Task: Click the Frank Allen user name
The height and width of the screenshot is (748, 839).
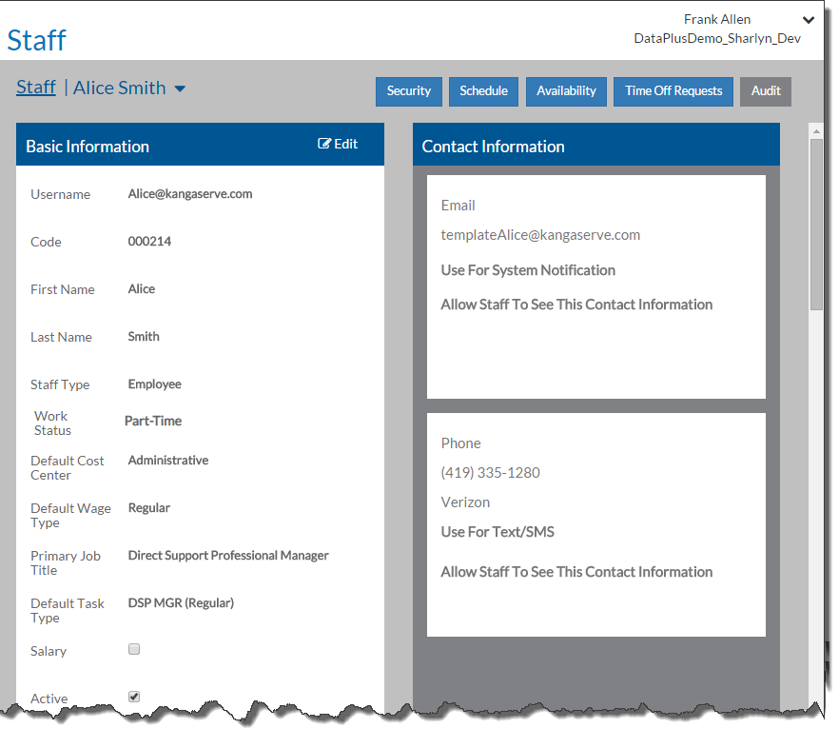Action: coord(716,19)
